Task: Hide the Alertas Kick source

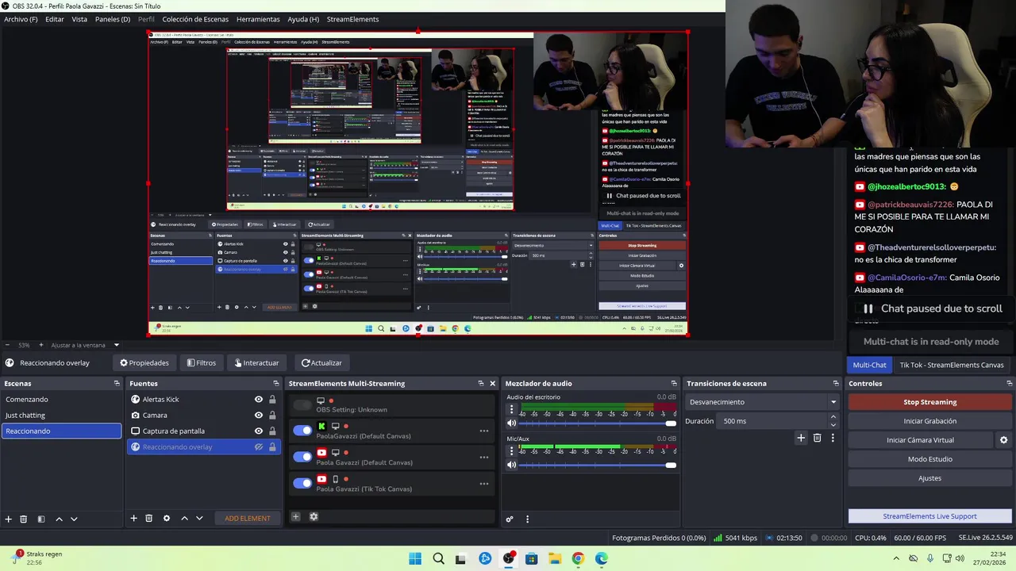Action: 258,400
